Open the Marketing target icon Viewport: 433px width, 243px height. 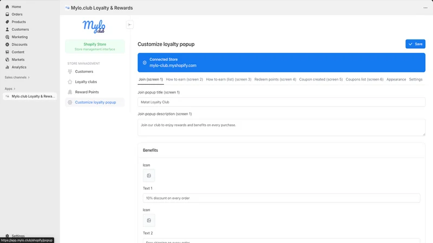(7, 37)
